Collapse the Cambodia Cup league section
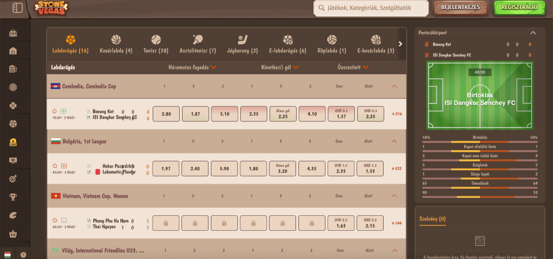Viewport: 553px width, 259px height. click(394, 86)
